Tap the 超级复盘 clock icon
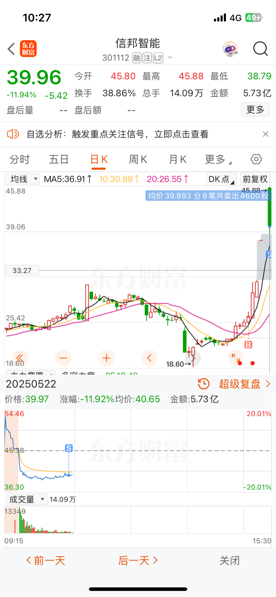Screen dimensions: 276x597 204,384
